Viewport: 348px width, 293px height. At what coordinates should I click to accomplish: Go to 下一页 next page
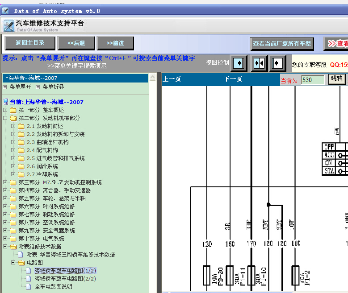[233, 79]
